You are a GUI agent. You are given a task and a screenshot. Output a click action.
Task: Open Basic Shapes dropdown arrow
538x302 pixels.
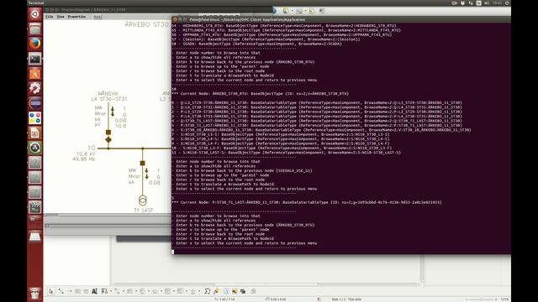[x=135, y=291]
